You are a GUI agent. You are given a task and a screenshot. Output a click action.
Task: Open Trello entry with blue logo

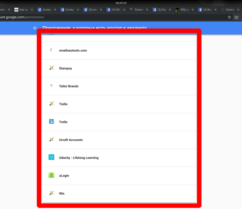click(x=119, y=122)
